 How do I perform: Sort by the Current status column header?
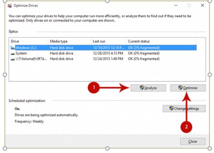tap(161, 41)
